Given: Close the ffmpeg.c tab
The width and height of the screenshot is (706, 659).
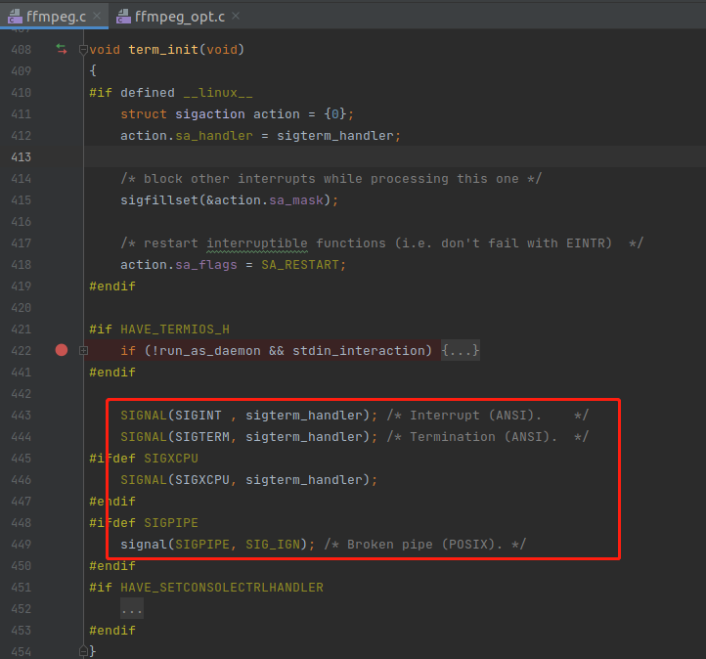Looking at the screenshot, I should (98, 17).
